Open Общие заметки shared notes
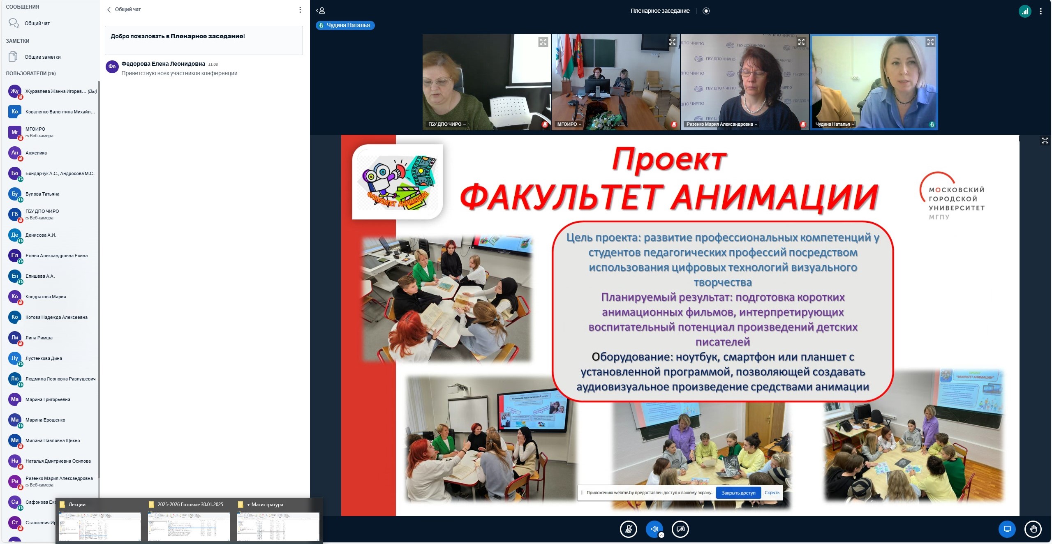 pos(42,57)
